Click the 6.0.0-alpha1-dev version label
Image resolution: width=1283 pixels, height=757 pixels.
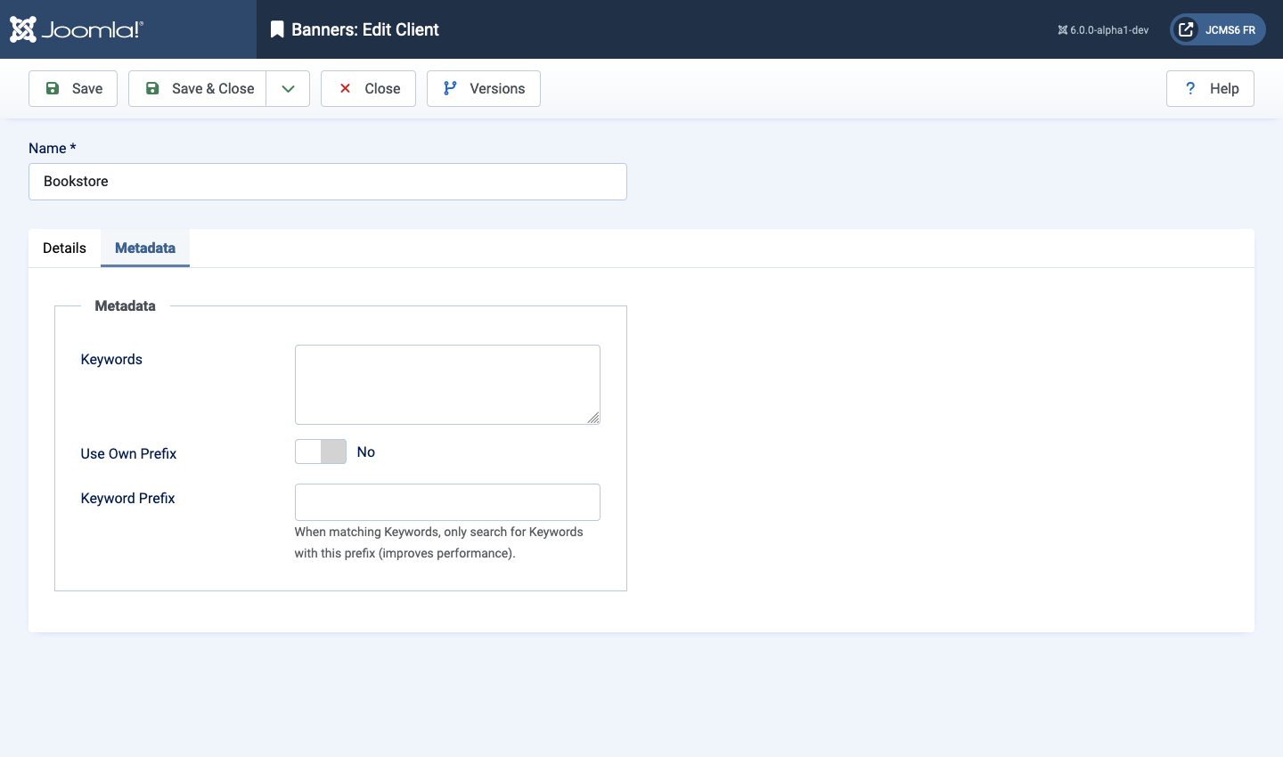[x=1103, y=29]
